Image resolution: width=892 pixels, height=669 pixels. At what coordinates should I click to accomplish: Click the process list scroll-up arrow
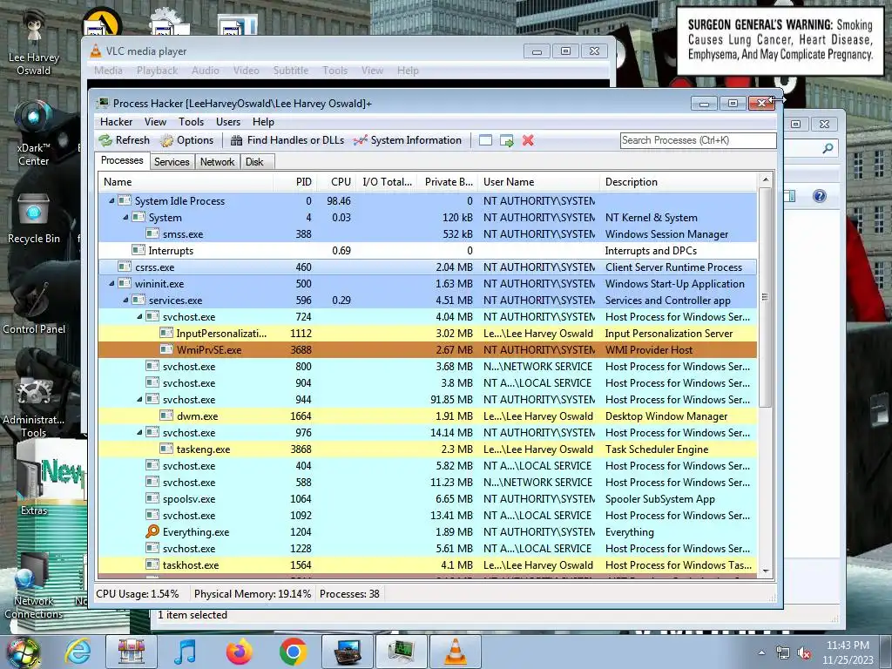[x=765, y=179]
